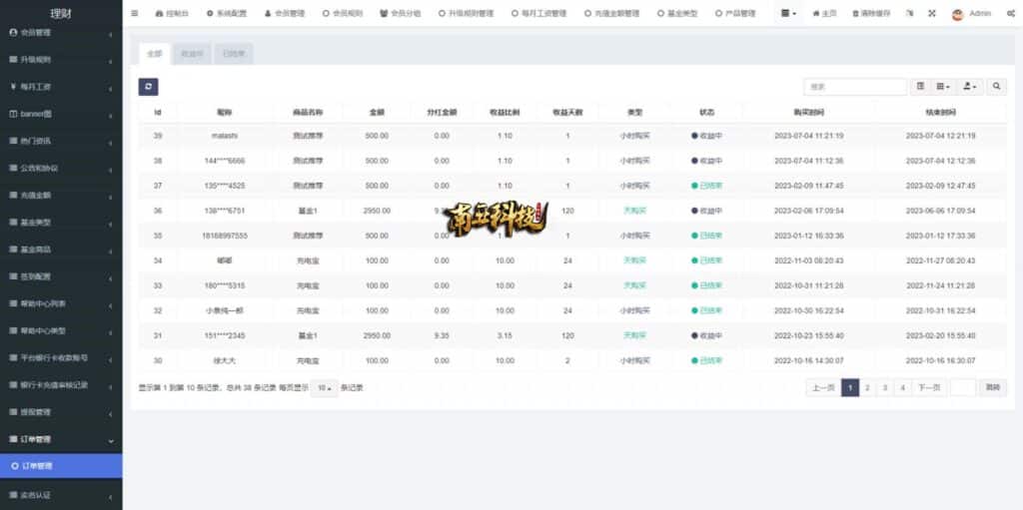Screen dimensions: 1023x510
Task: Click the 144****6666 nickname cell
Action: 225,161
